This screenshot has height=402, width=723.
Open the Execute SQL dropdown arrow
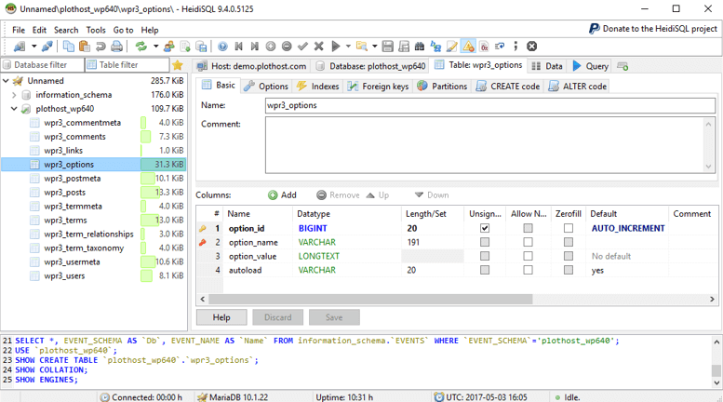click(x=348, y=47)
